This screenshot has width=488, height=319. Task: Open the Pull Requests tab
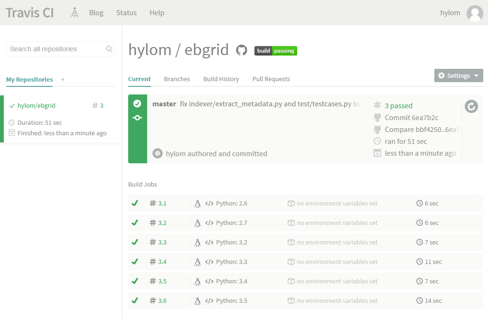click(x=271, y=79)
